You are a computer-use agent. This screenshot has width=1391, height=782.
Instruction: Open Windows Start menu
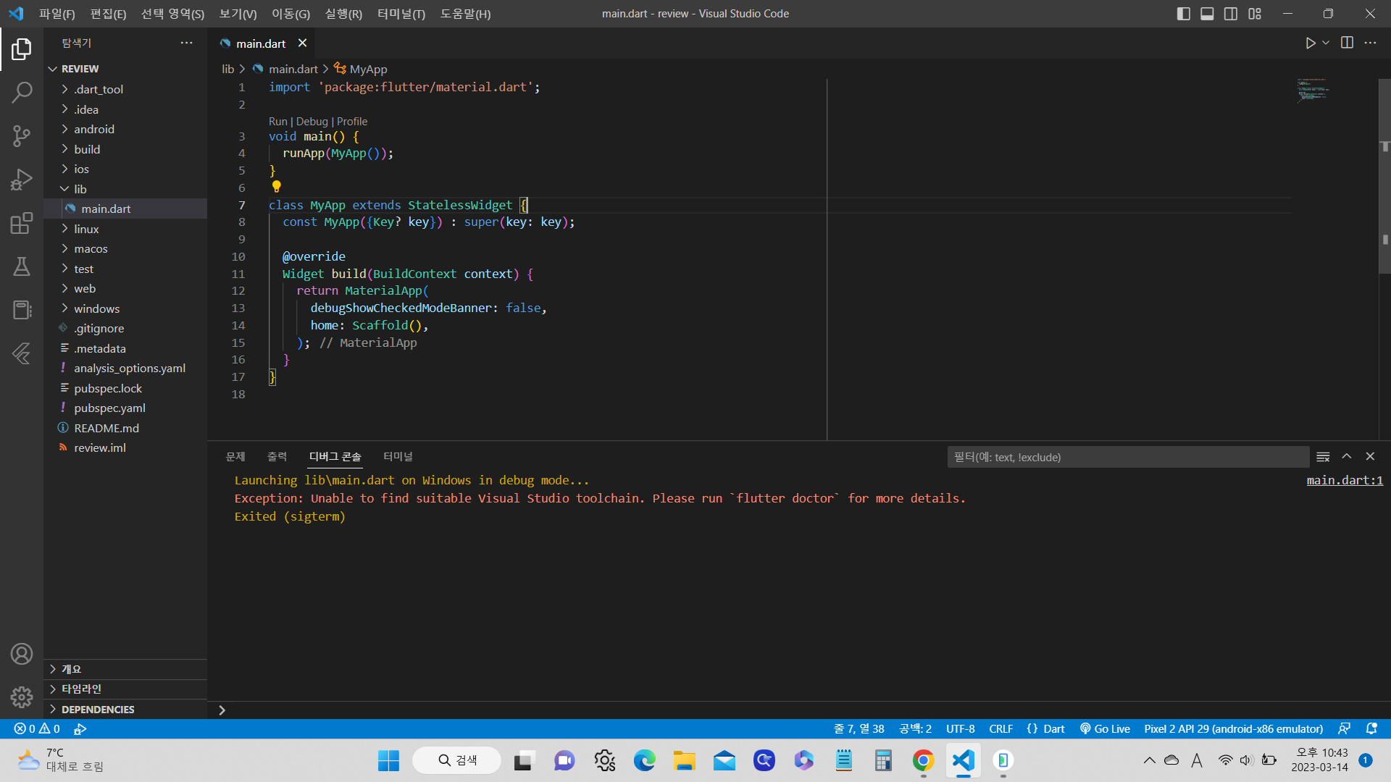pyautogui.click(x=388, y=760)
